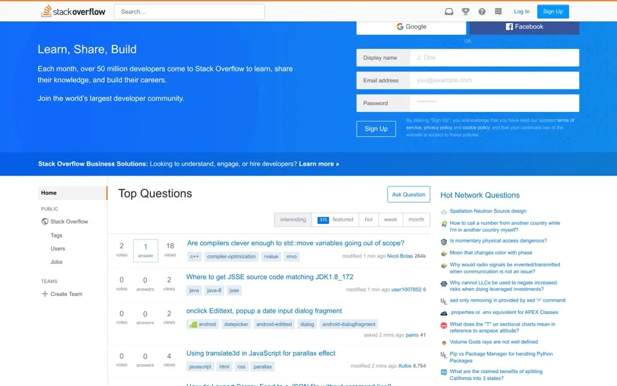Click site icon beside call a number question
Screen dimensions: 617x386
pyautogui.click(x=444, y=224)
